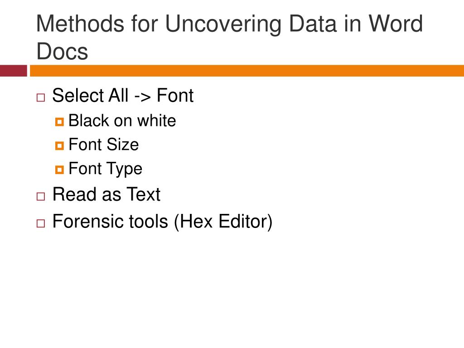Click the orange bullet beside Black on white
The height and width of the screenshot is (348, 464).
pos(59,121)
